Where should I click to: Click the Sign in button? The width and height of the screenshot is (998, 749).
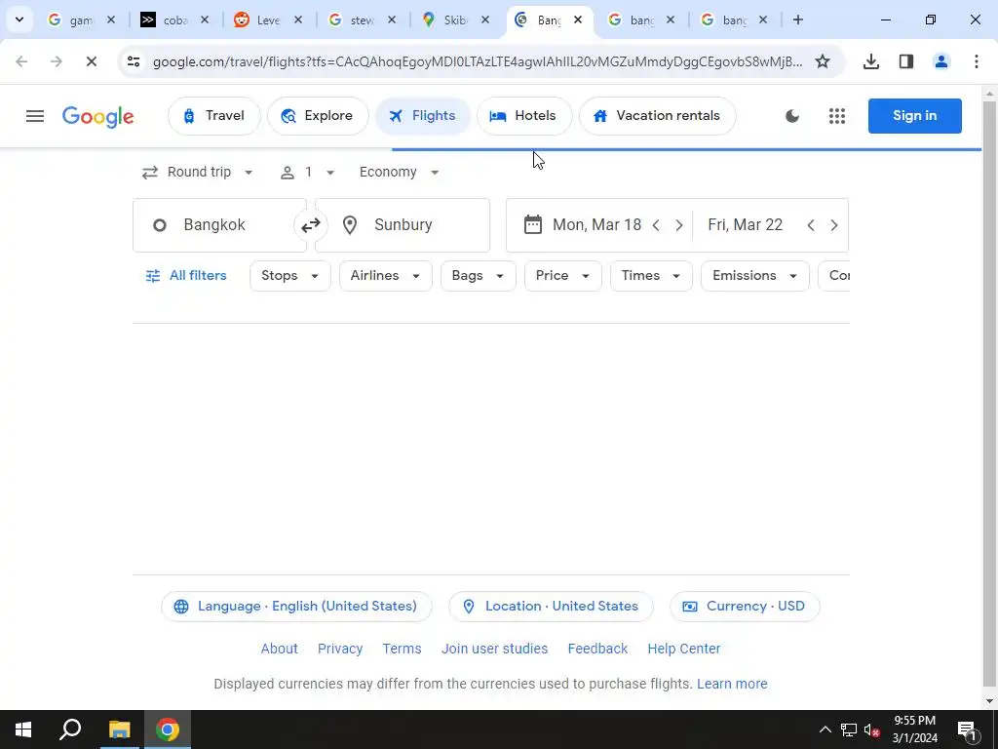tap(914, 116)
